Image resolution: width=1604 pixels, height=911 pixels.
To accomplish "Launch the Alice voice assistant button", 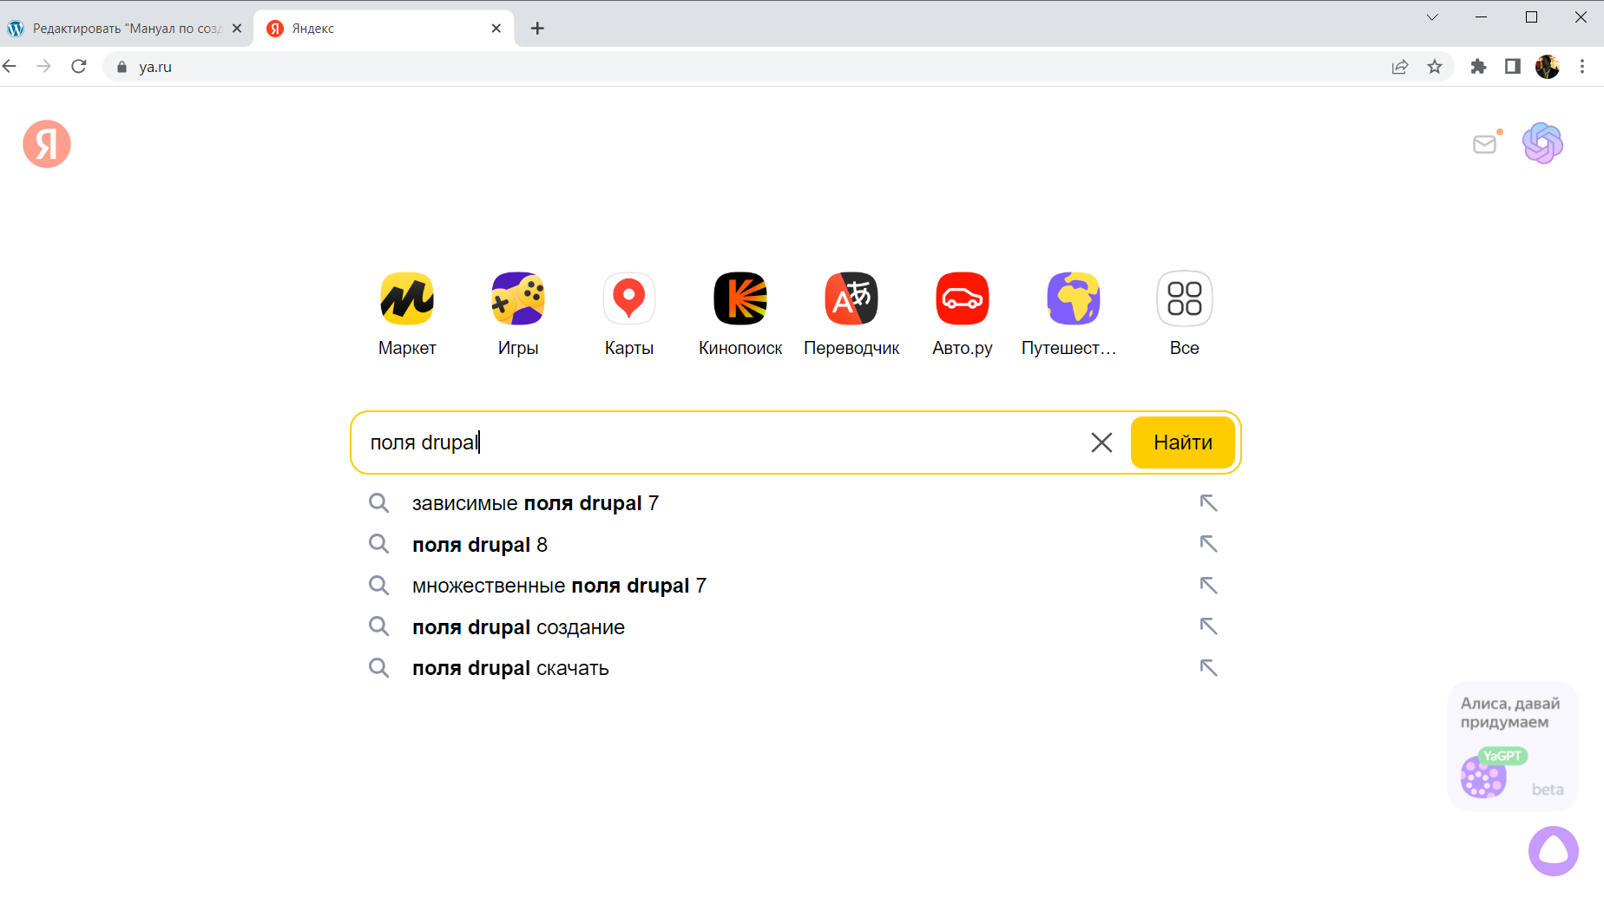I will pyautogui.click(x=1554, y=851).
